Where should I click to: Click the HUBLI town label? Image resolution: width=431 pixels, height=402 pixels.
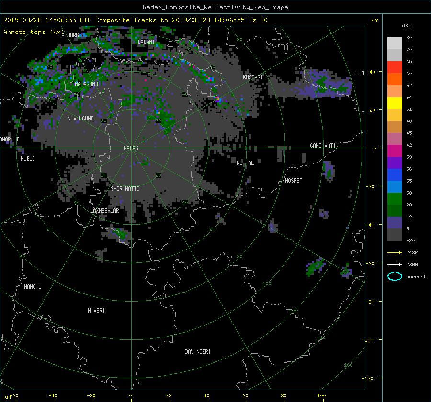(28, 159)
